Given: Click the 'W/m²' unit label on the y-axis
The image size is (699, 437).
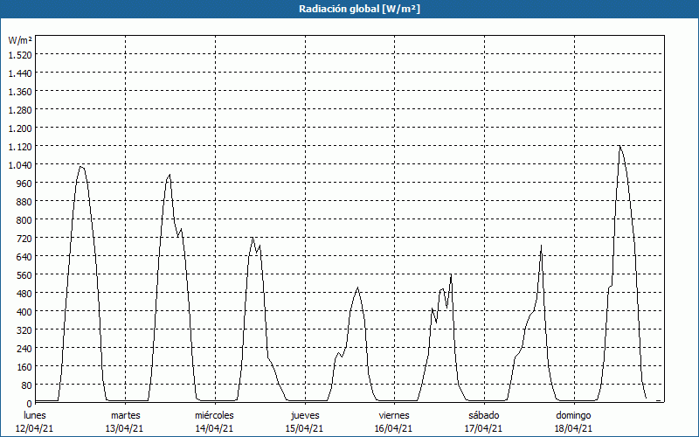Looking at the screenshot, I should point(20,40).
